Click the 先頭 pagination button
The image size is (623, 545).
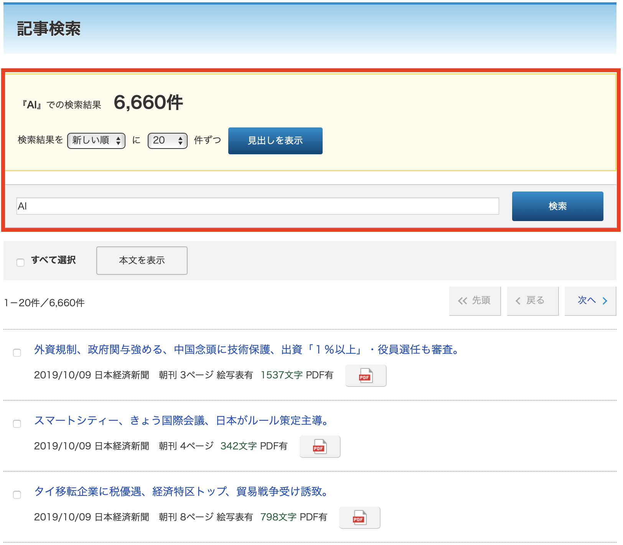(475, 301)
